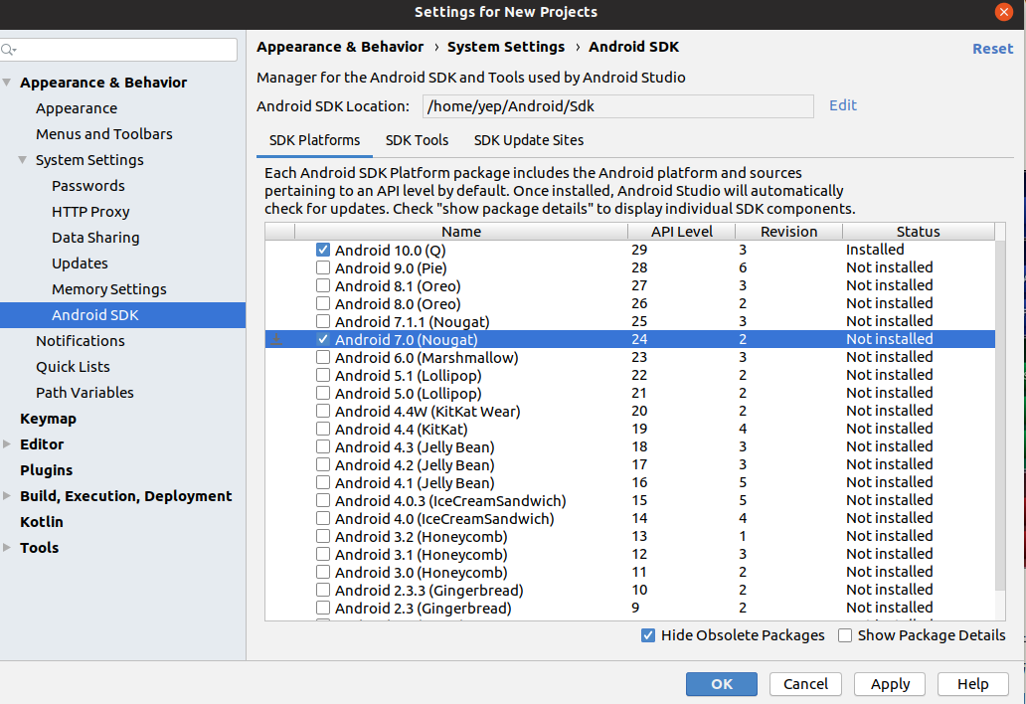Click the SDK platforms list vertical scrollbar
Screen dimensions: 1026x704
(1000, 416)
